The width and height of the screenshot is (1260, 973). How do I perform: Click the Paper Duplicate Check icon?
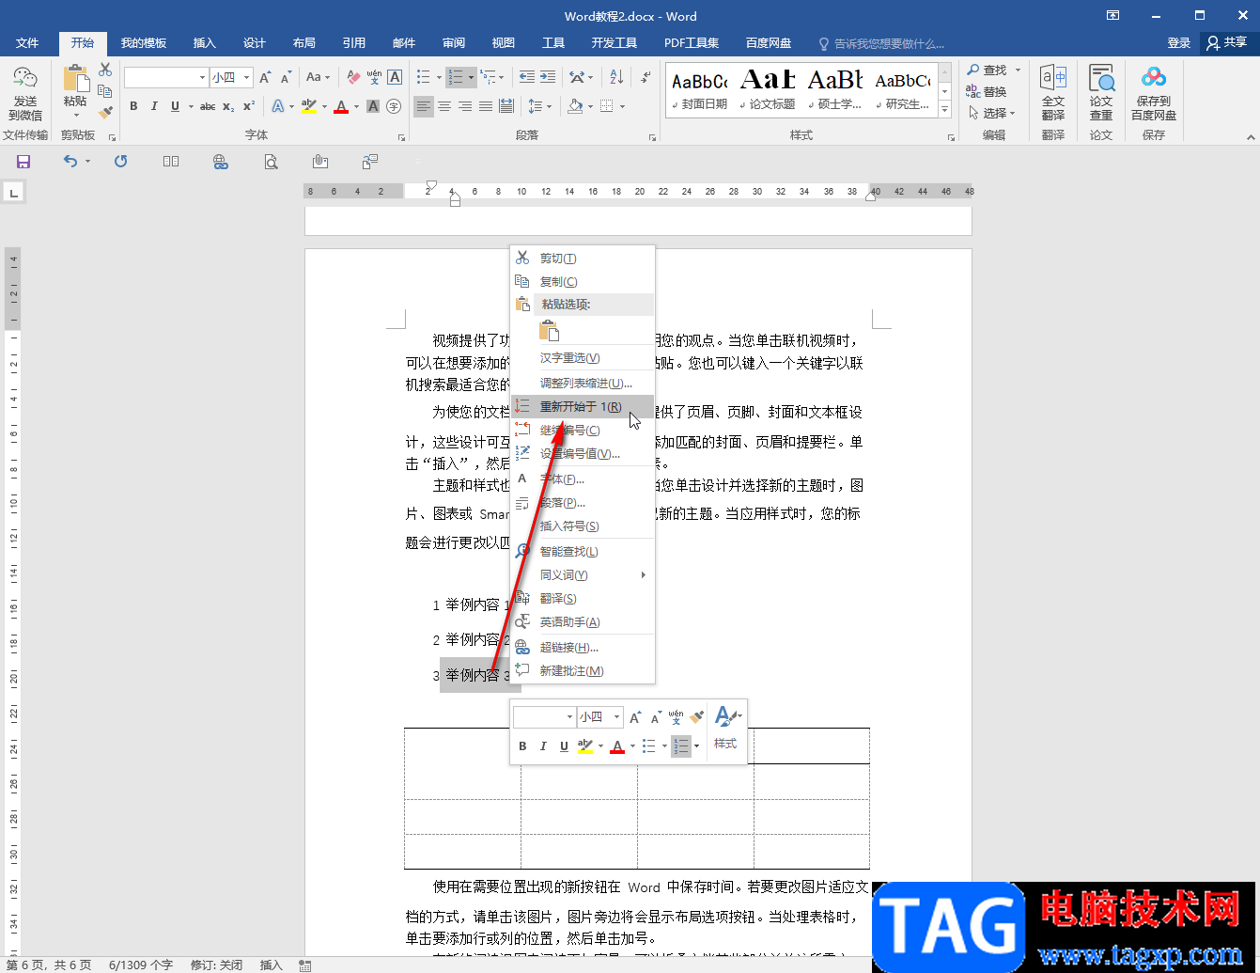point(1101,92)
